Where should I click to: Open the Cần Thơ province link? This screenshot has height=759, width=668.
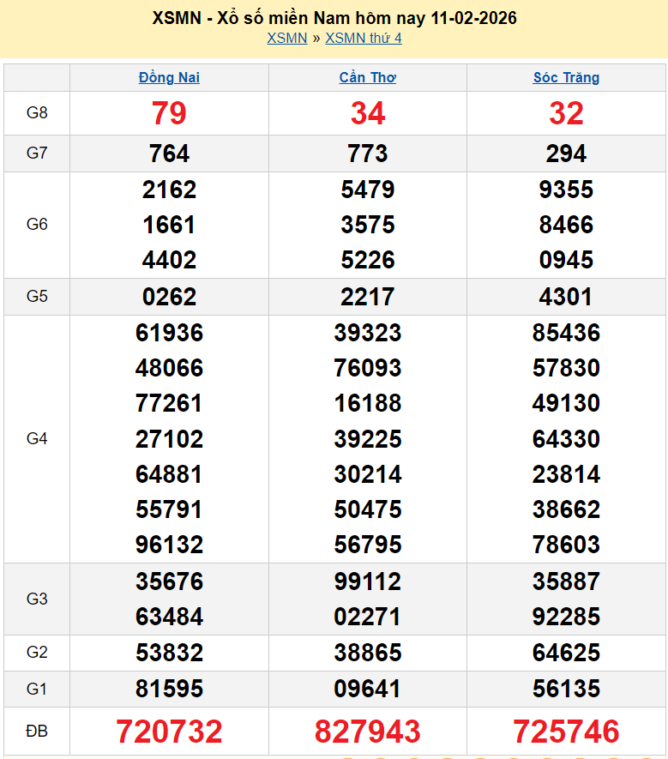[368, 77]
